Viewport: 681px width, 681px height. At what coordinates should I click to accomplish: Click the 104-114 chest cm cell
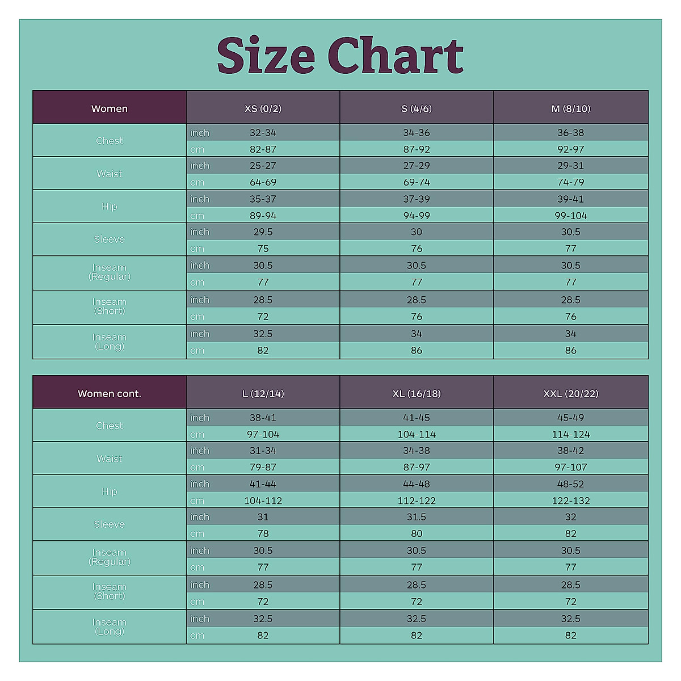[x=417, y=434]
